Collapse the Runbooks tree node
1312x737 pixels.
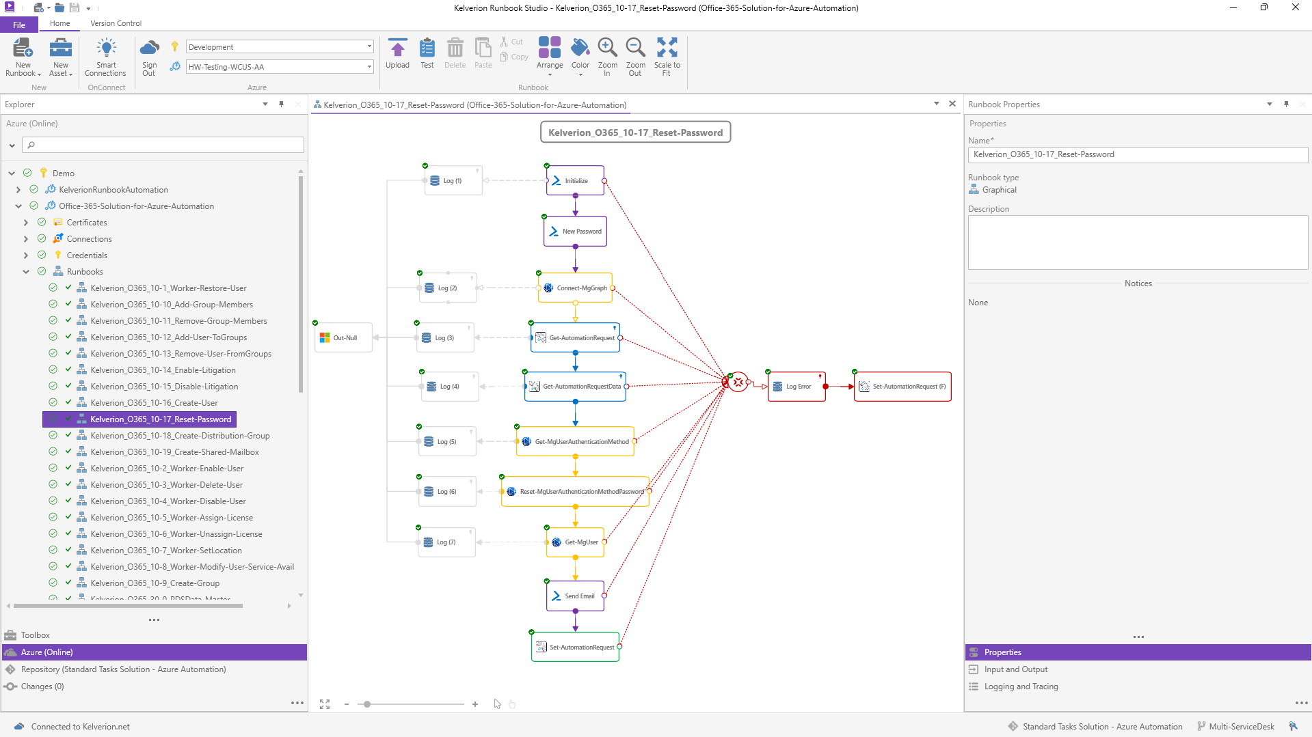[x=26, y=272]
